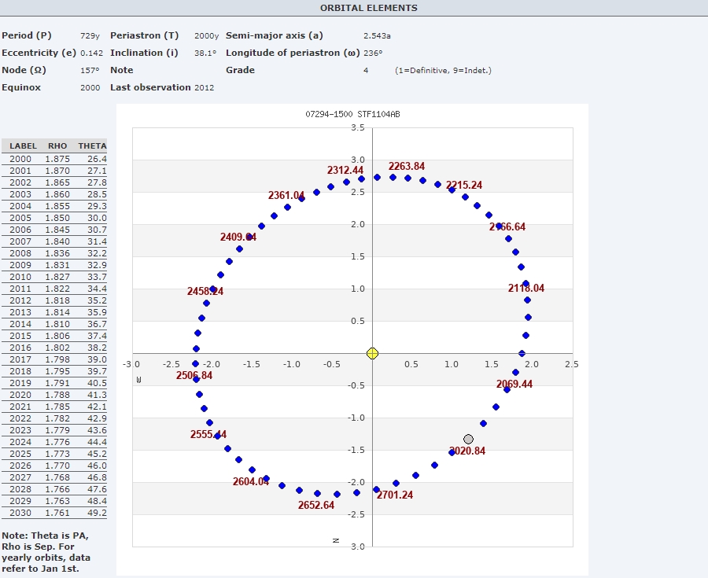Click the yellow primary star marker at origin

372,353
